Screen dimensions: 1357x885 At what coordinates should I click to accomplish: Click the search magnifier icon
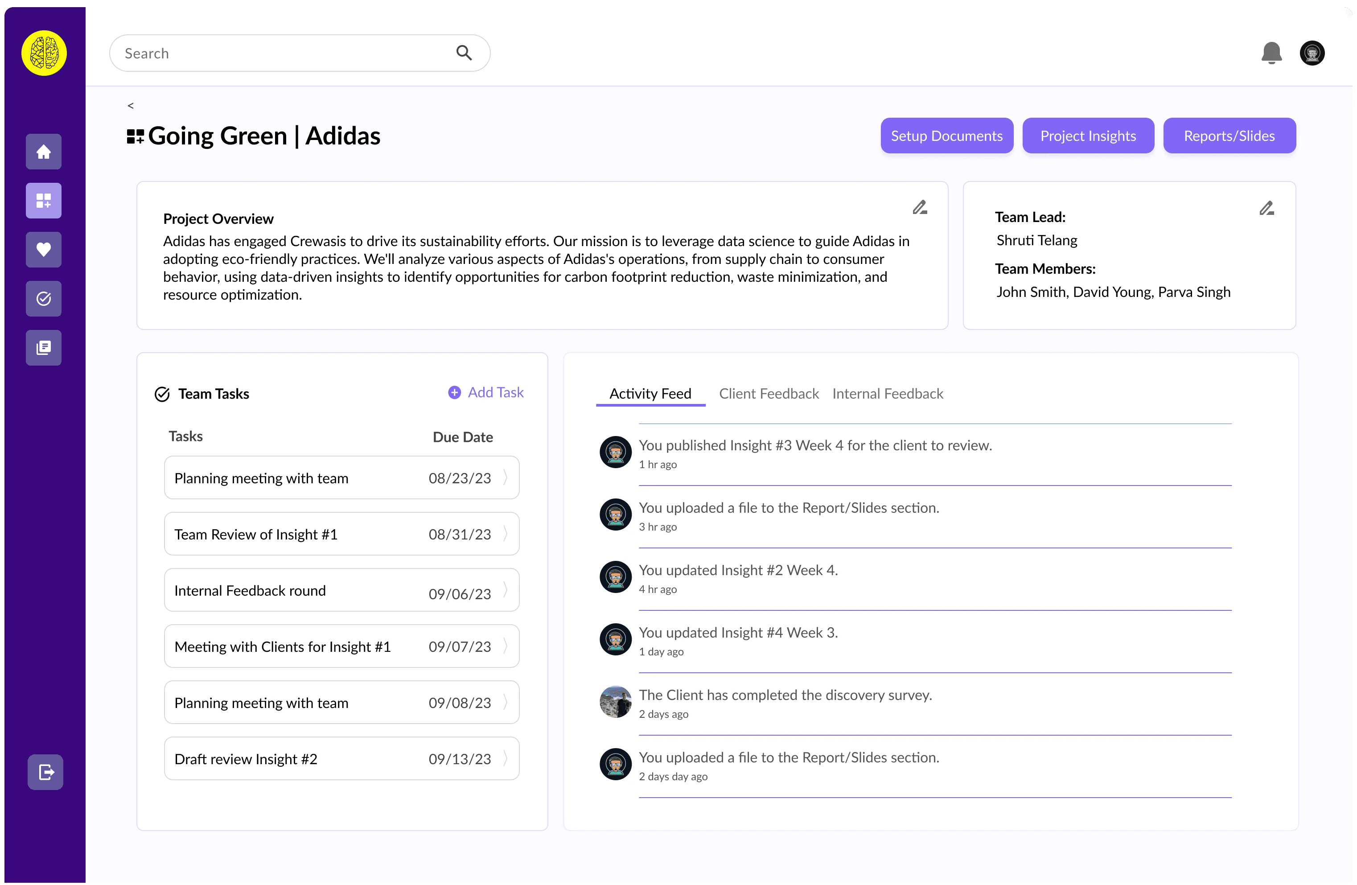pyautogui.click(x=464, y=53)
